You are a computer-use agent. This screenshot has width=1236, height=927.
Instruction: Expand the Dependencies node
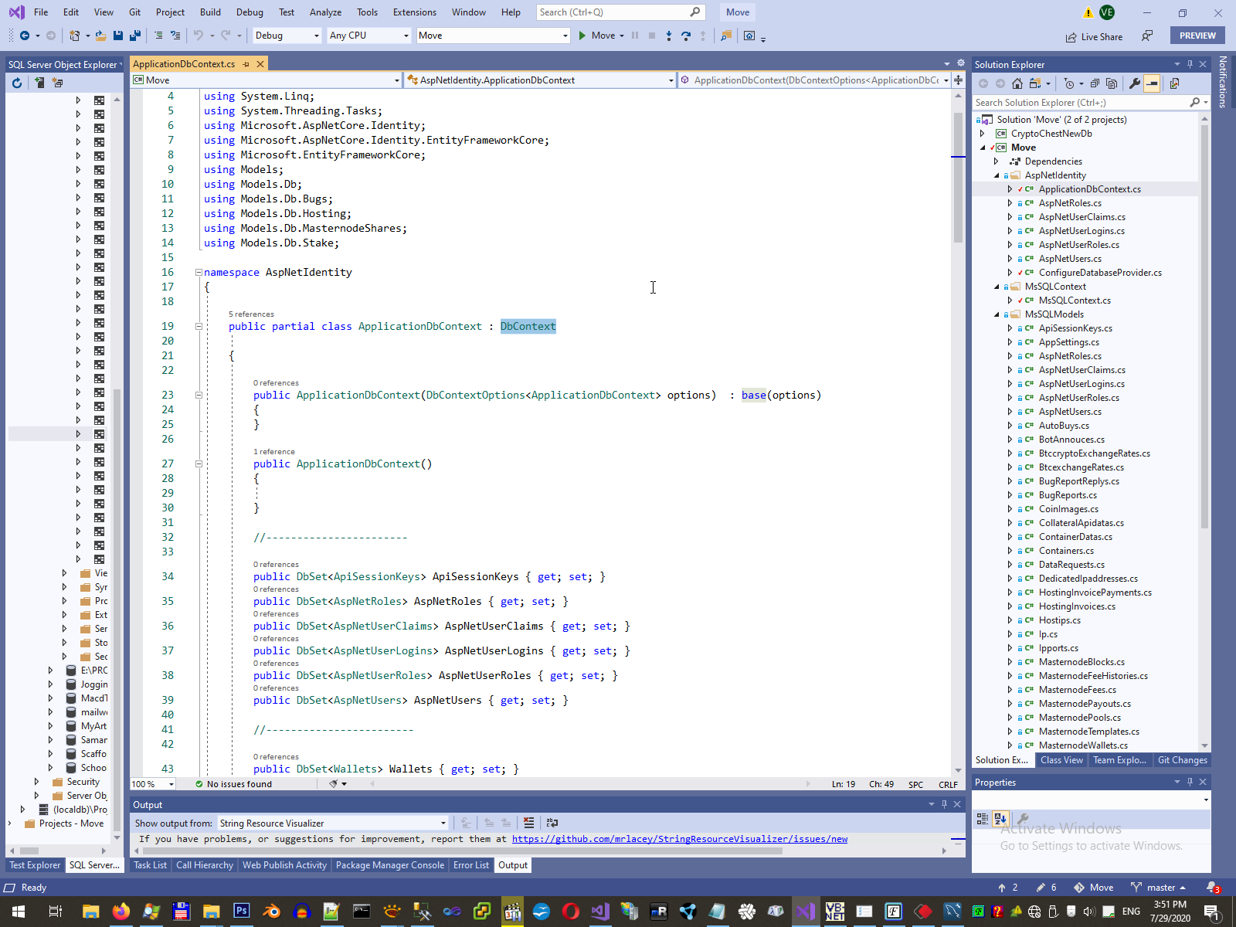[997, 161]
